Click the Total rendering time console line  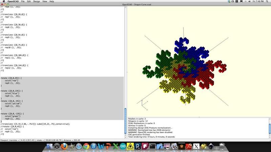(151, 137)
